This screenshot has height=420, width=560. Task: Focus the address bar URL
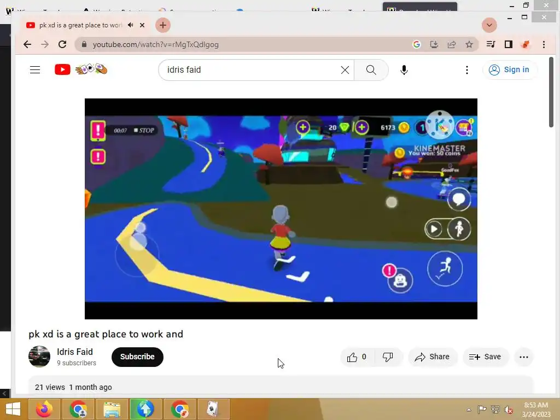pos(156,45)
